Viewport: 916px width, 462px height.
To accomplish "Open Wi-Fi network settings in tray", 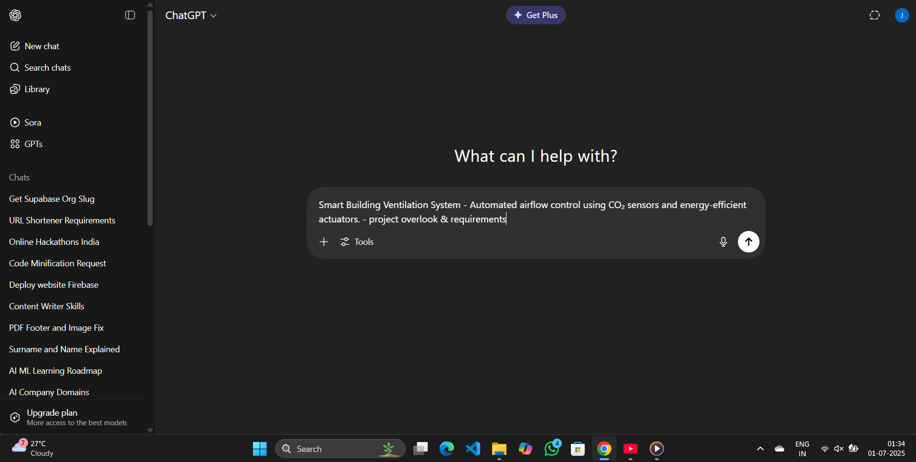I will click(x=824, y=449).
